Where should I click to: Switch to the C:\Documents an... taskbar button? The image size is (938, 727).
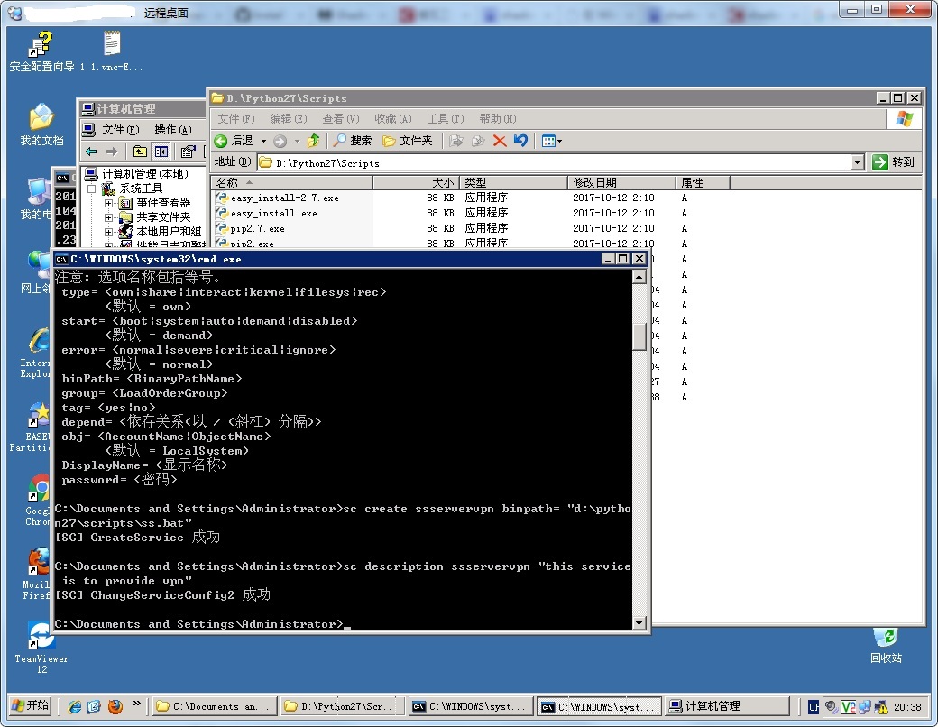pos(215,706)
